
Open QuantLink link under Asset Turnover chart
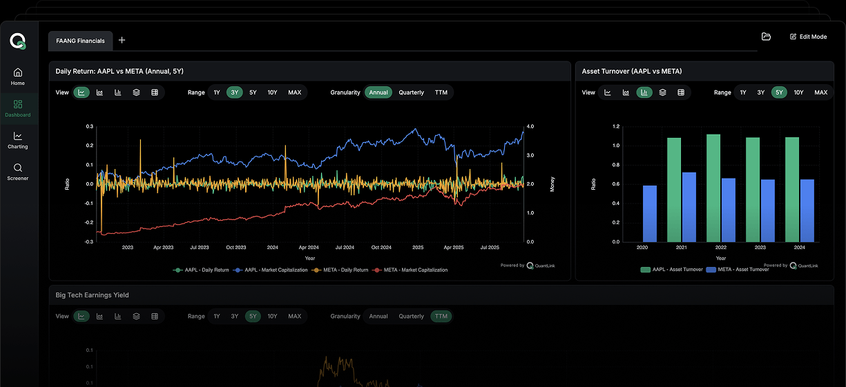coord(805,265)
